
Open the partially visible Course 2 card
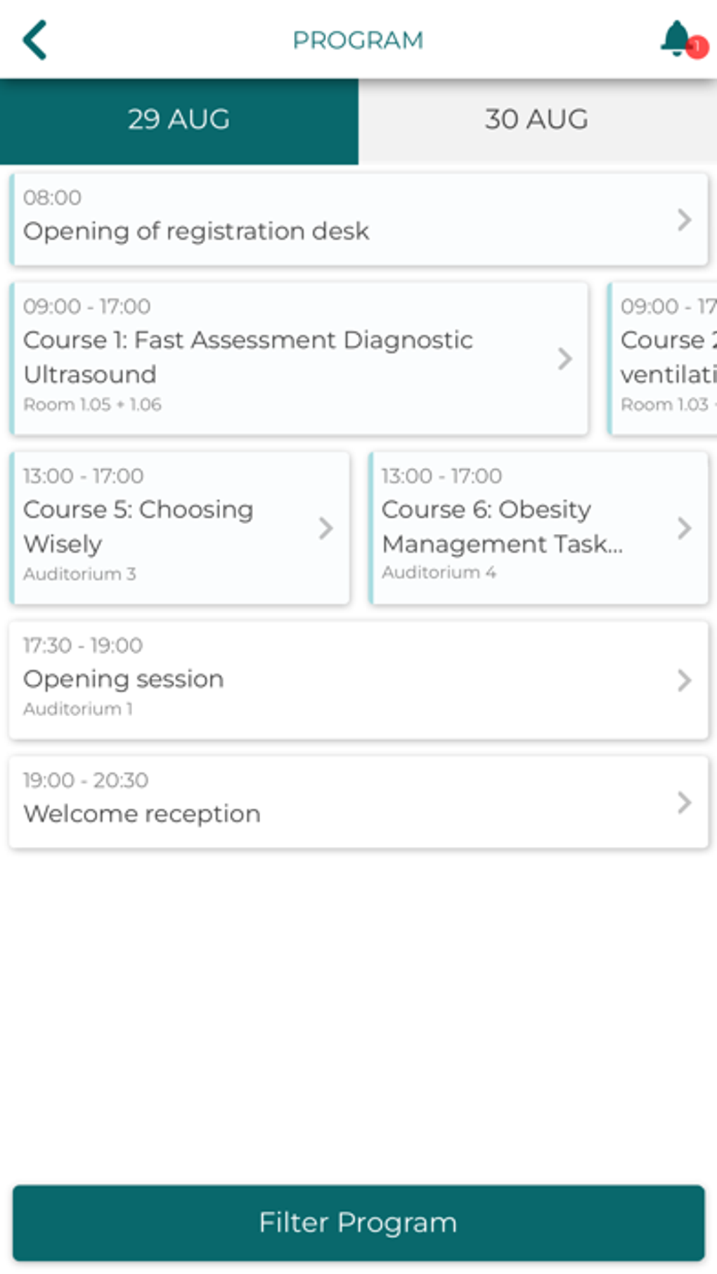pos(664,359)
